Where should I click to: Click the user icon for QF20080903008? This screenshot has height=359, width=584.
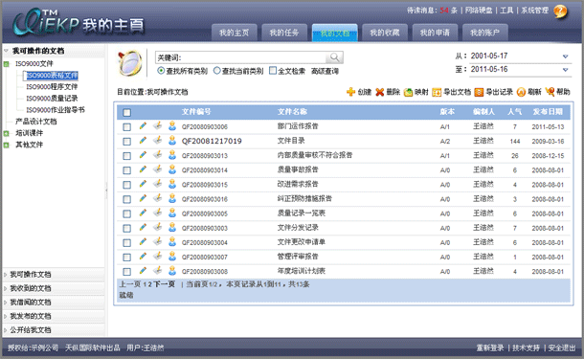coord(172,271)
